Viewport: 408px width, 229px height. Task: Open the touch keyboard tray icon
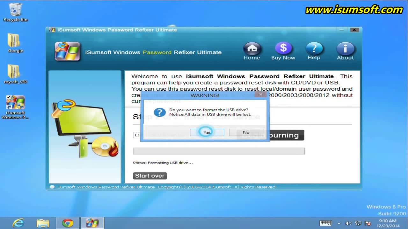(325, 223)
